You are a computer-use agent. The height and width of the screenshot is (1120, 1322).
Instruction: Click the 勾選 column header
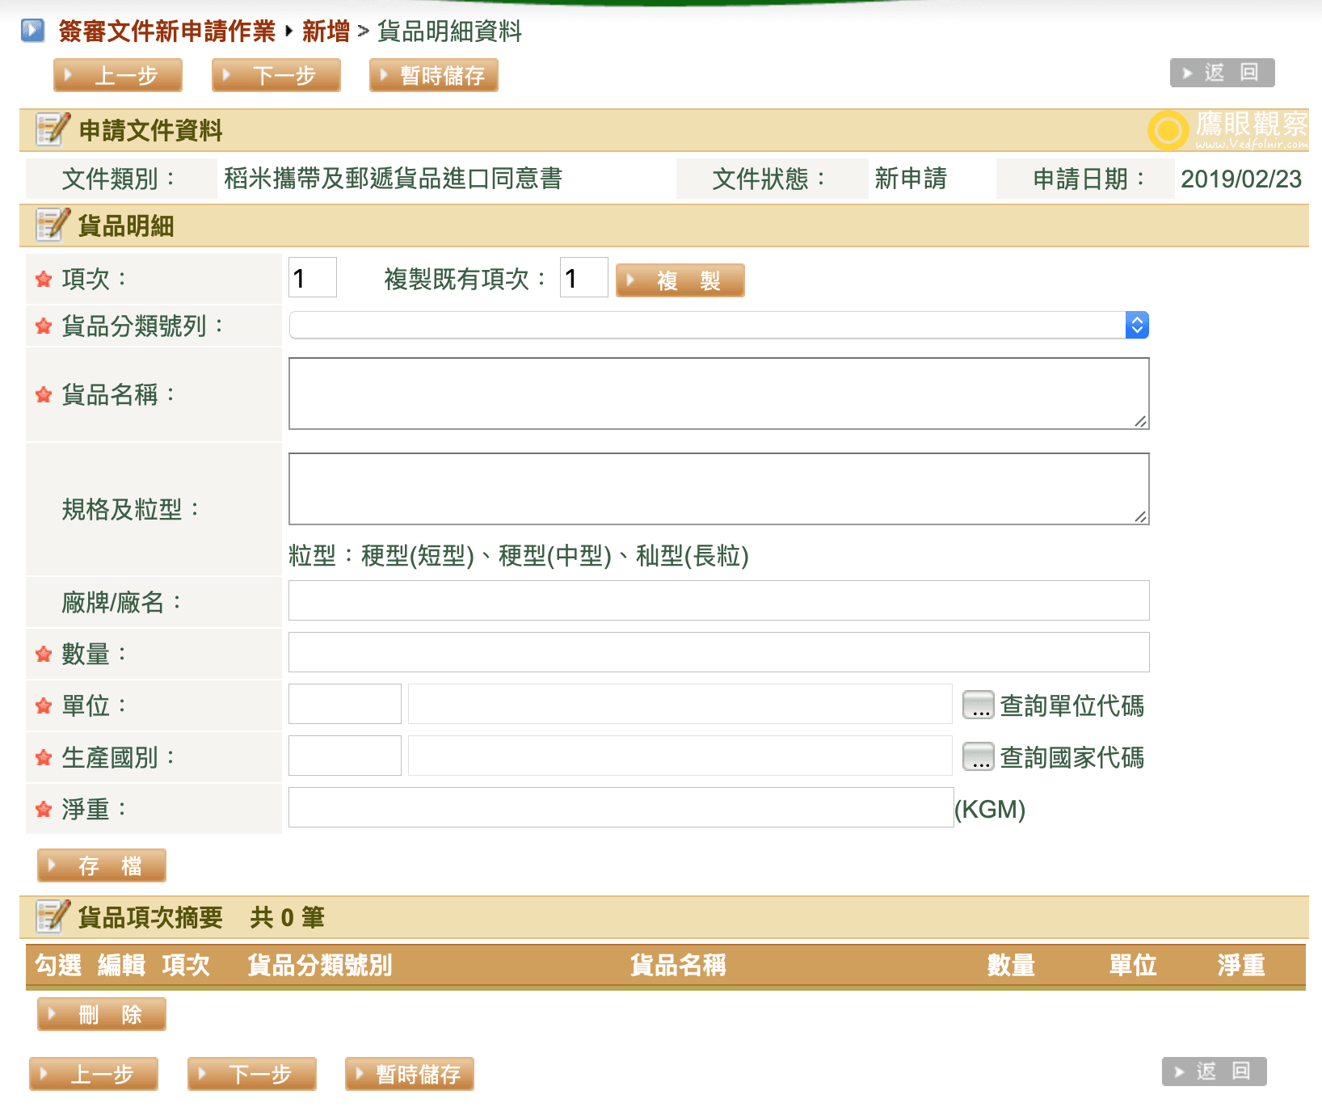tap(58, 965)
